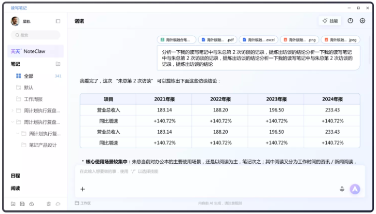Screen dimensions: 376x214
Task: Click the 核心使用场景较集中 bullet text
Action: pyautogui.click(x=107, y=162)
